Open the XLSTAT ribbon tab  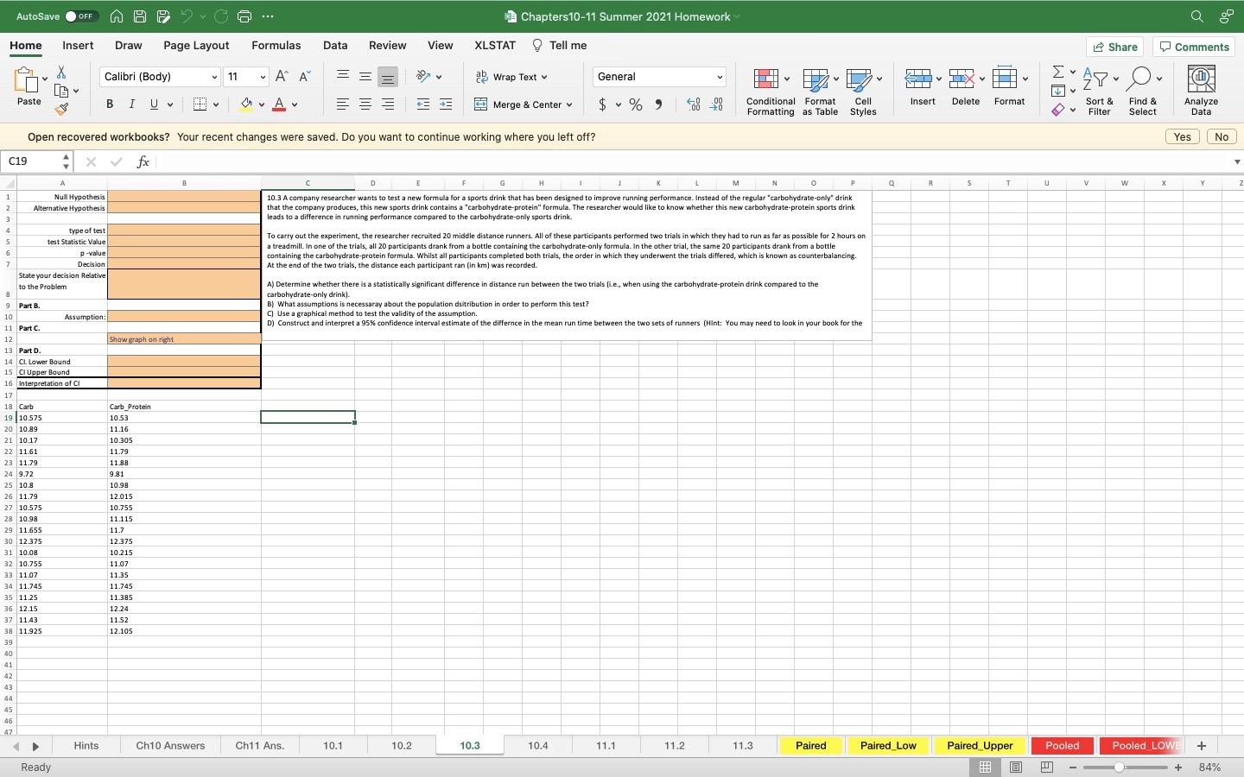pos(495,46)
